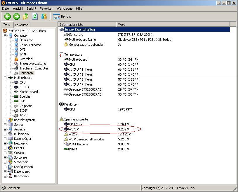Expand the DirectX node
238x192 pixels.
[x=5, y=148]
